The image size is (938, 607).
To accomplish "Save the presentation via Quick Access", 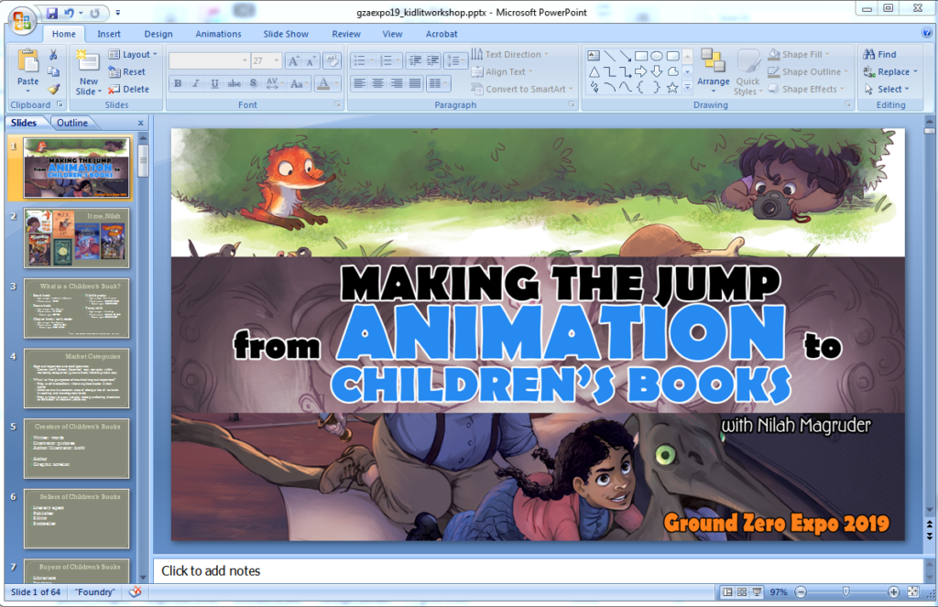I will coord(52,13).
